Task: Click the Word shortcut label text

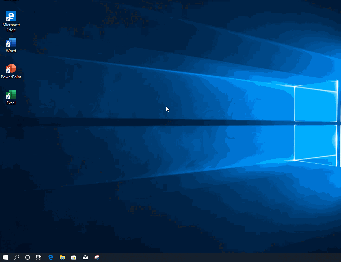Action: pyautogui.click(x=11, y=51)
